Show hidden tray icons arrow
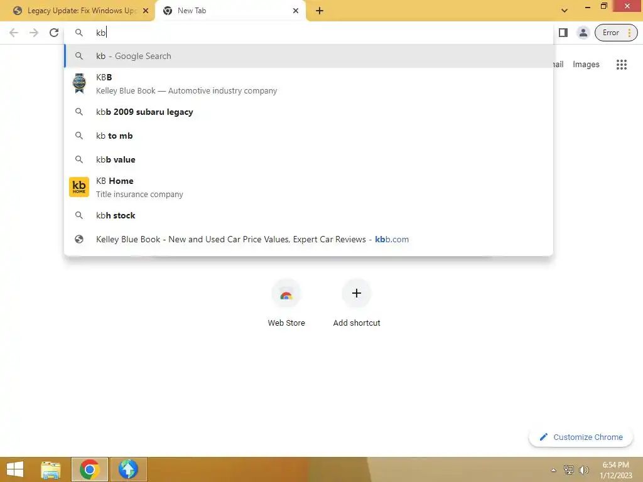 554,470
